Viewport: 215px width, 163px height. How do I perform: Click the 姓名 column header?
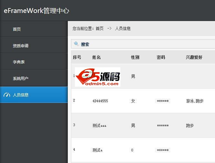[96, 57]
